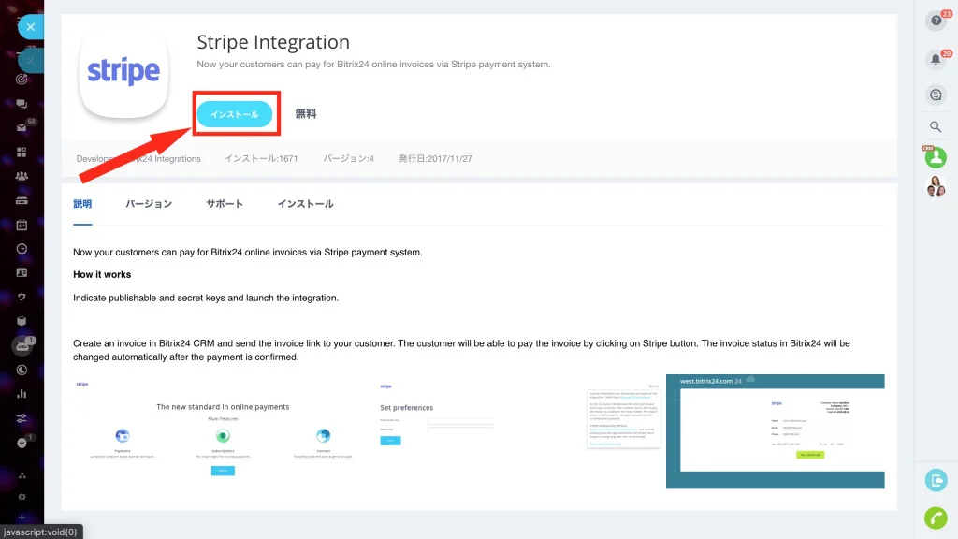Open the サポート tab

(225, 204)
